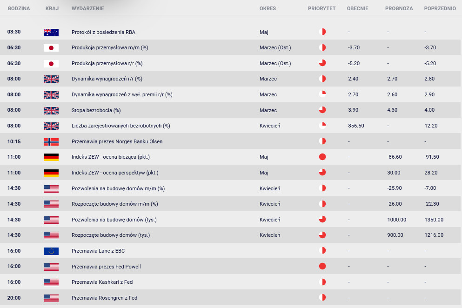Open the event Protokół z posiedzenia RBA
The width and height of the screenshot is (462, 308).
[103, 32]
